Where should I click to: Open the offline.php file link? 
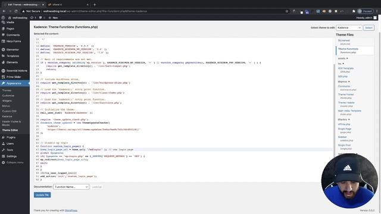tap(344, 124)
